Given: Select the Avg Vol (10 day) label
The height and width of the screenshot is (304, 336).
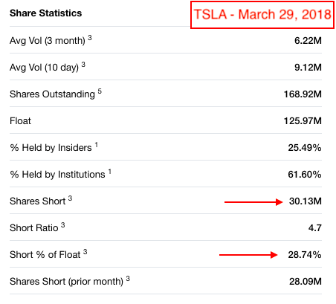Looking at the screenshot, I should coord(44,68).
